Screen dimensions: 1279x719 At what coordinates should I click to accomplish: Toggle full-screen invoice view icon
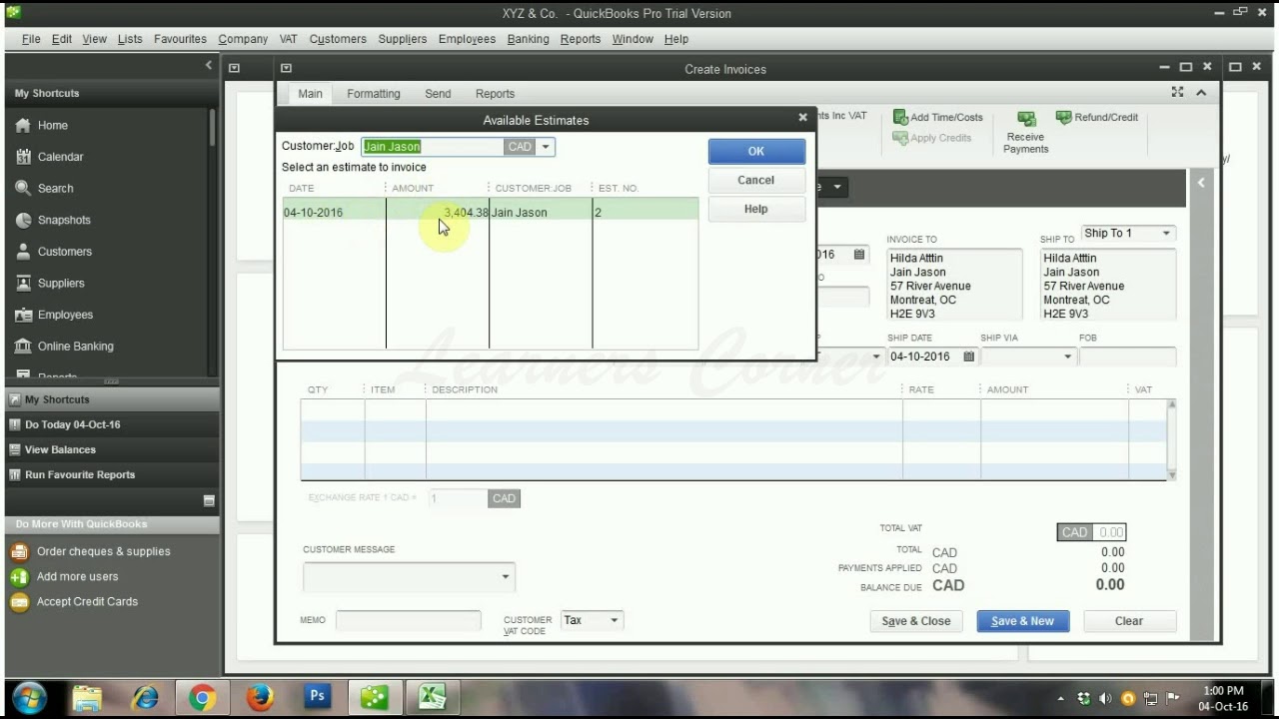[x=1178, y=92]
